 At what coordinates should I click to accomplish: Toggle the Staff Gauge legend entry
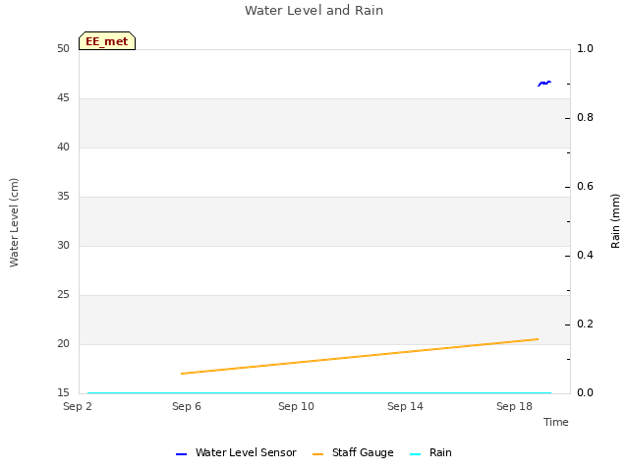[x=353, y=452]
